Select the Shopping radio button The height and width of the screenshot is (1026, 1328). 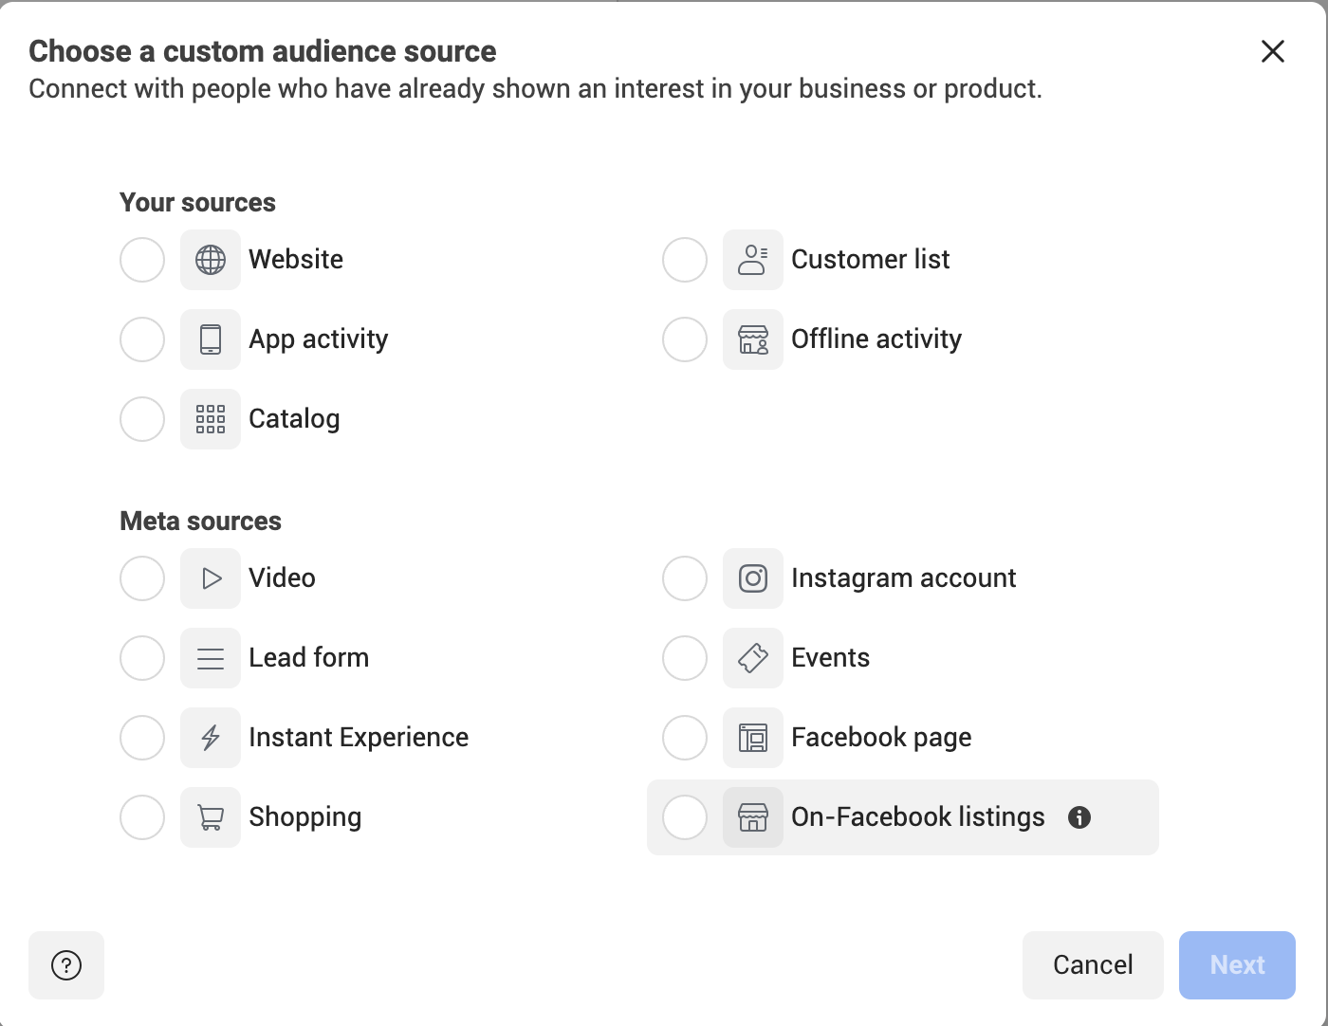pyautogui.click(x=142, y=817)
